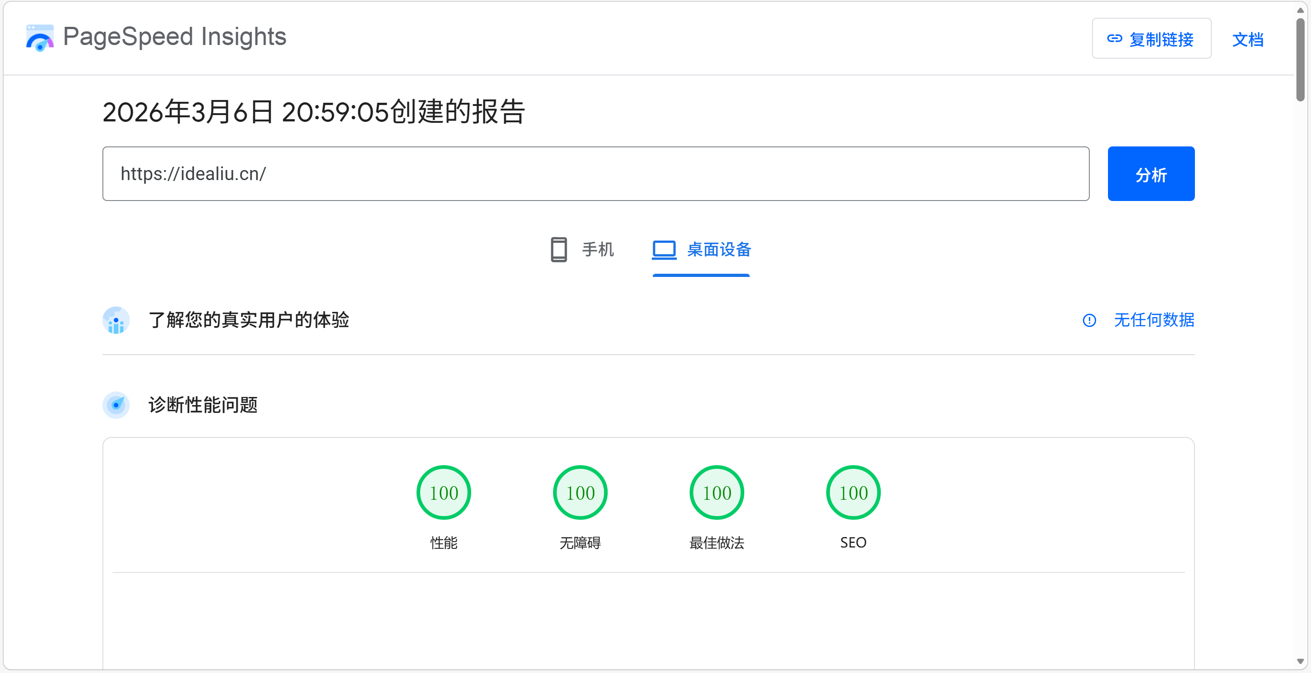Open the 无任何数据 link
The image size is (1311, 673).
pyautogui.click(x=1154, y=320)
